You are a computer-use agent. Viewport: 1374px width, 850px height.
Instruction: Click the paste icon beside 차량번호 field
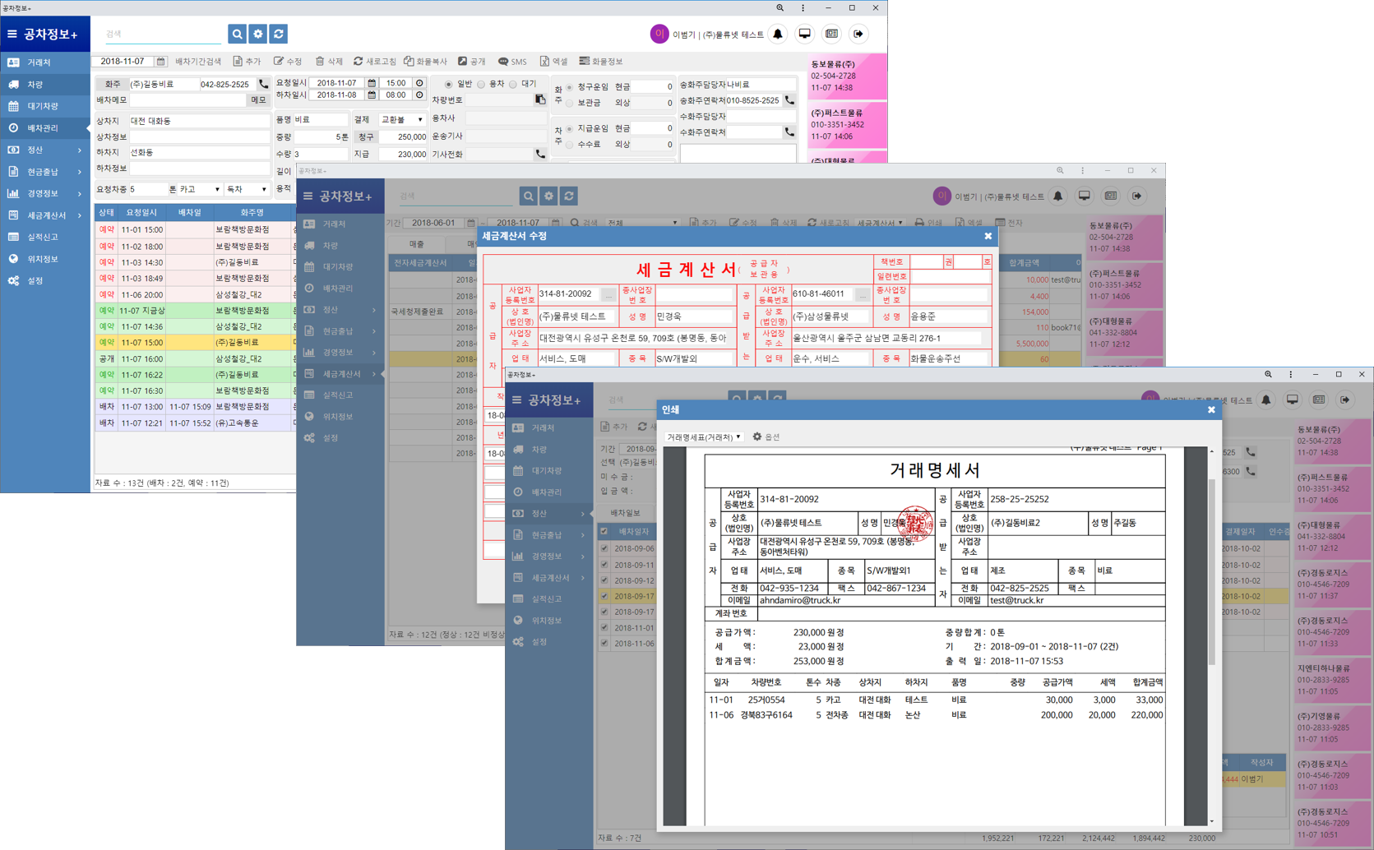pos(540,99)
